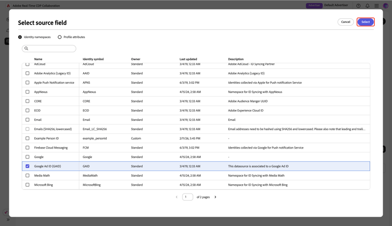Select the Identity namespaces radio option
Image resolution: width=392 pixels, height=226 pixels.
coord(20,37)
